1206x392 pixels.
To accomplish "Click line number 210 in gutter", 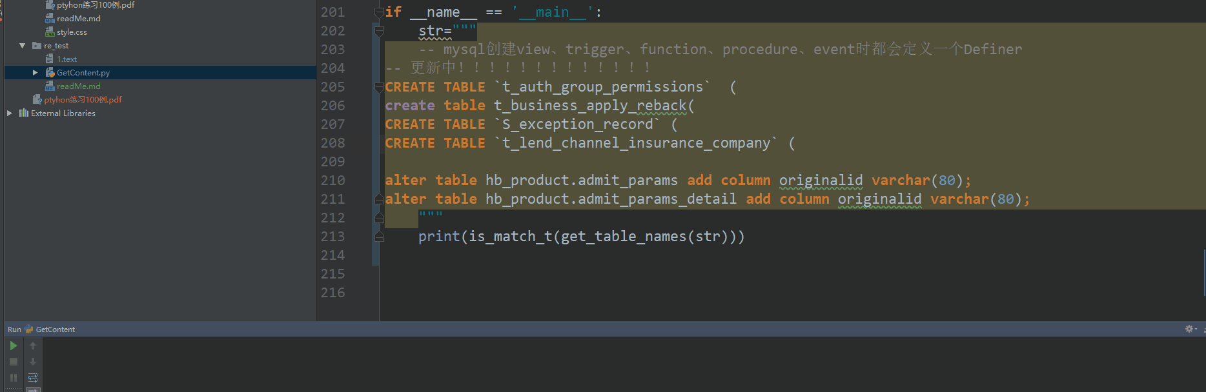I will point(332,181).
